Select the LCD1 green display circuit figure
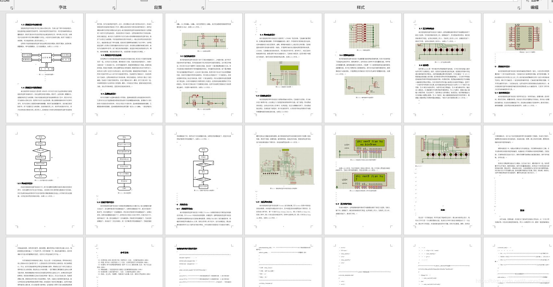Screen dimensions: 553x287 (283, 73)
